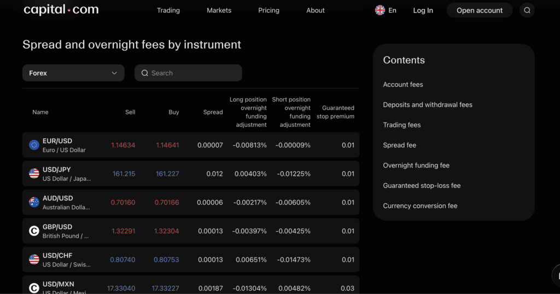Click the Sell column header
560x294 pixels.
[130, 112]
